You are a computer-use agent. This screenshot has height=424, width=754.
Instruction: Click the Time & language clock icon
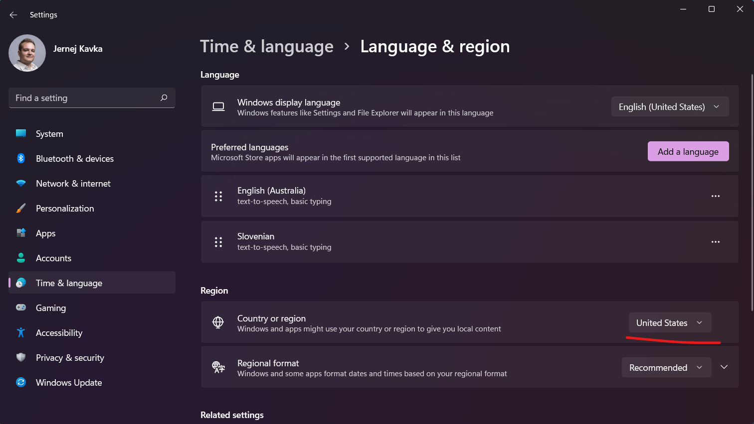coord(21,283)
